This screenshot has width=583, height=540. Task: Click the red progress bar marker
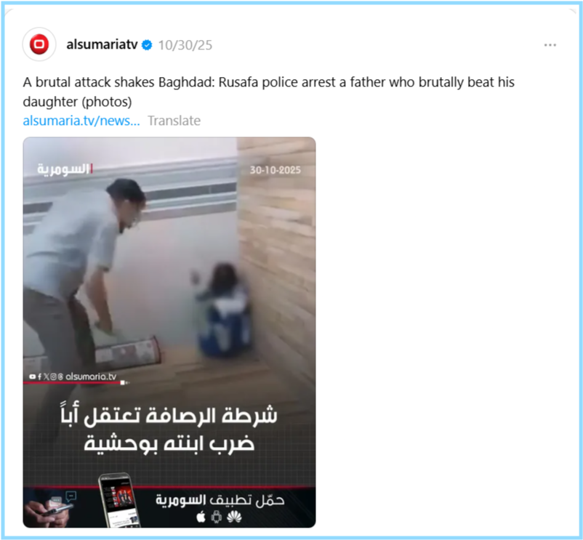tap(123, 382)
